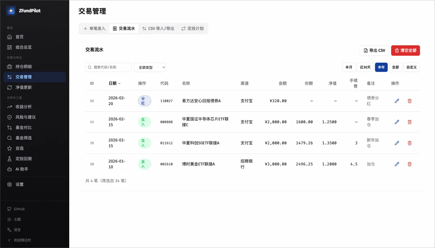Select the 本年 date filter
The width and height of the screenshot is (435, 248).
[381, 67]
